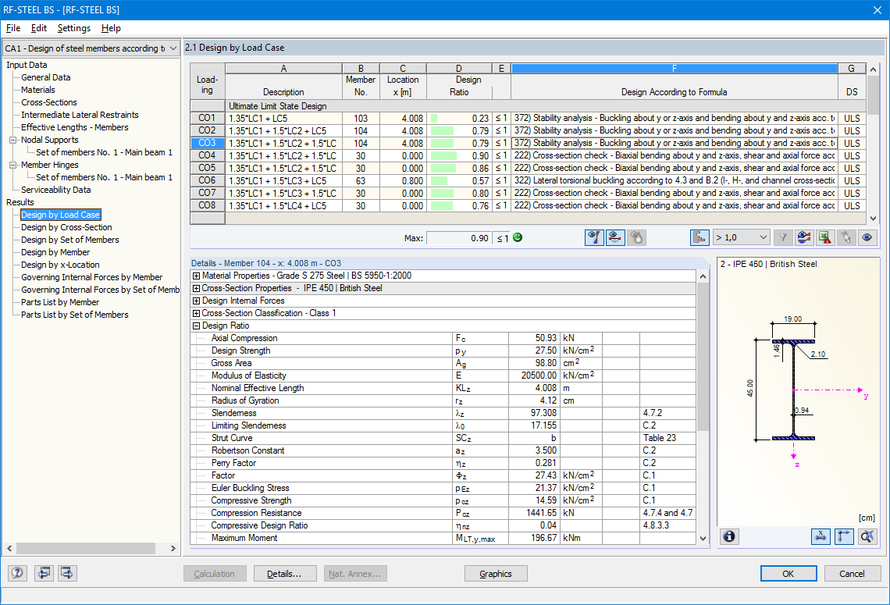Image resolution: width=890 pixels, height=605 pixels.
Task: Click the navigator horizontal scrollbar right arrow
Action: (173, 548)
